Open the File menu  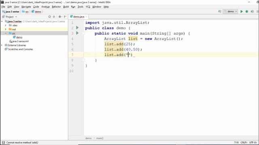pyautogui.click(x=3, y=7)
